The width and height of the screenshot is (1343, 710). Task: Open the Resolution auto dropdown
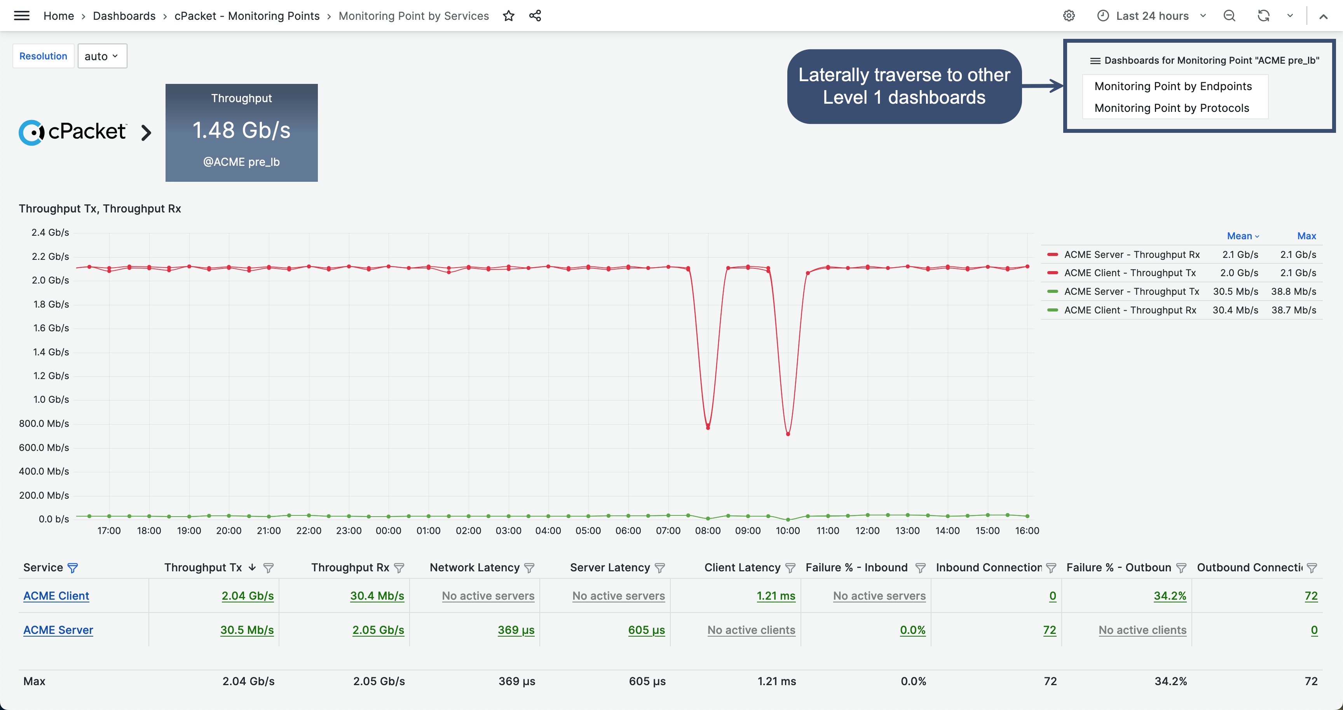(102, 56)
